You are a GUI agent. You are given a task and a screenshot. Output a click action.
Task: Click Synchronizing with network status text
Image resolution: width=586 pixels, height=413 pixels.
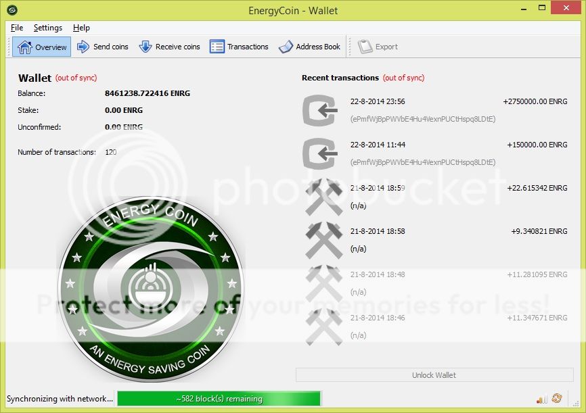(60, 399)
